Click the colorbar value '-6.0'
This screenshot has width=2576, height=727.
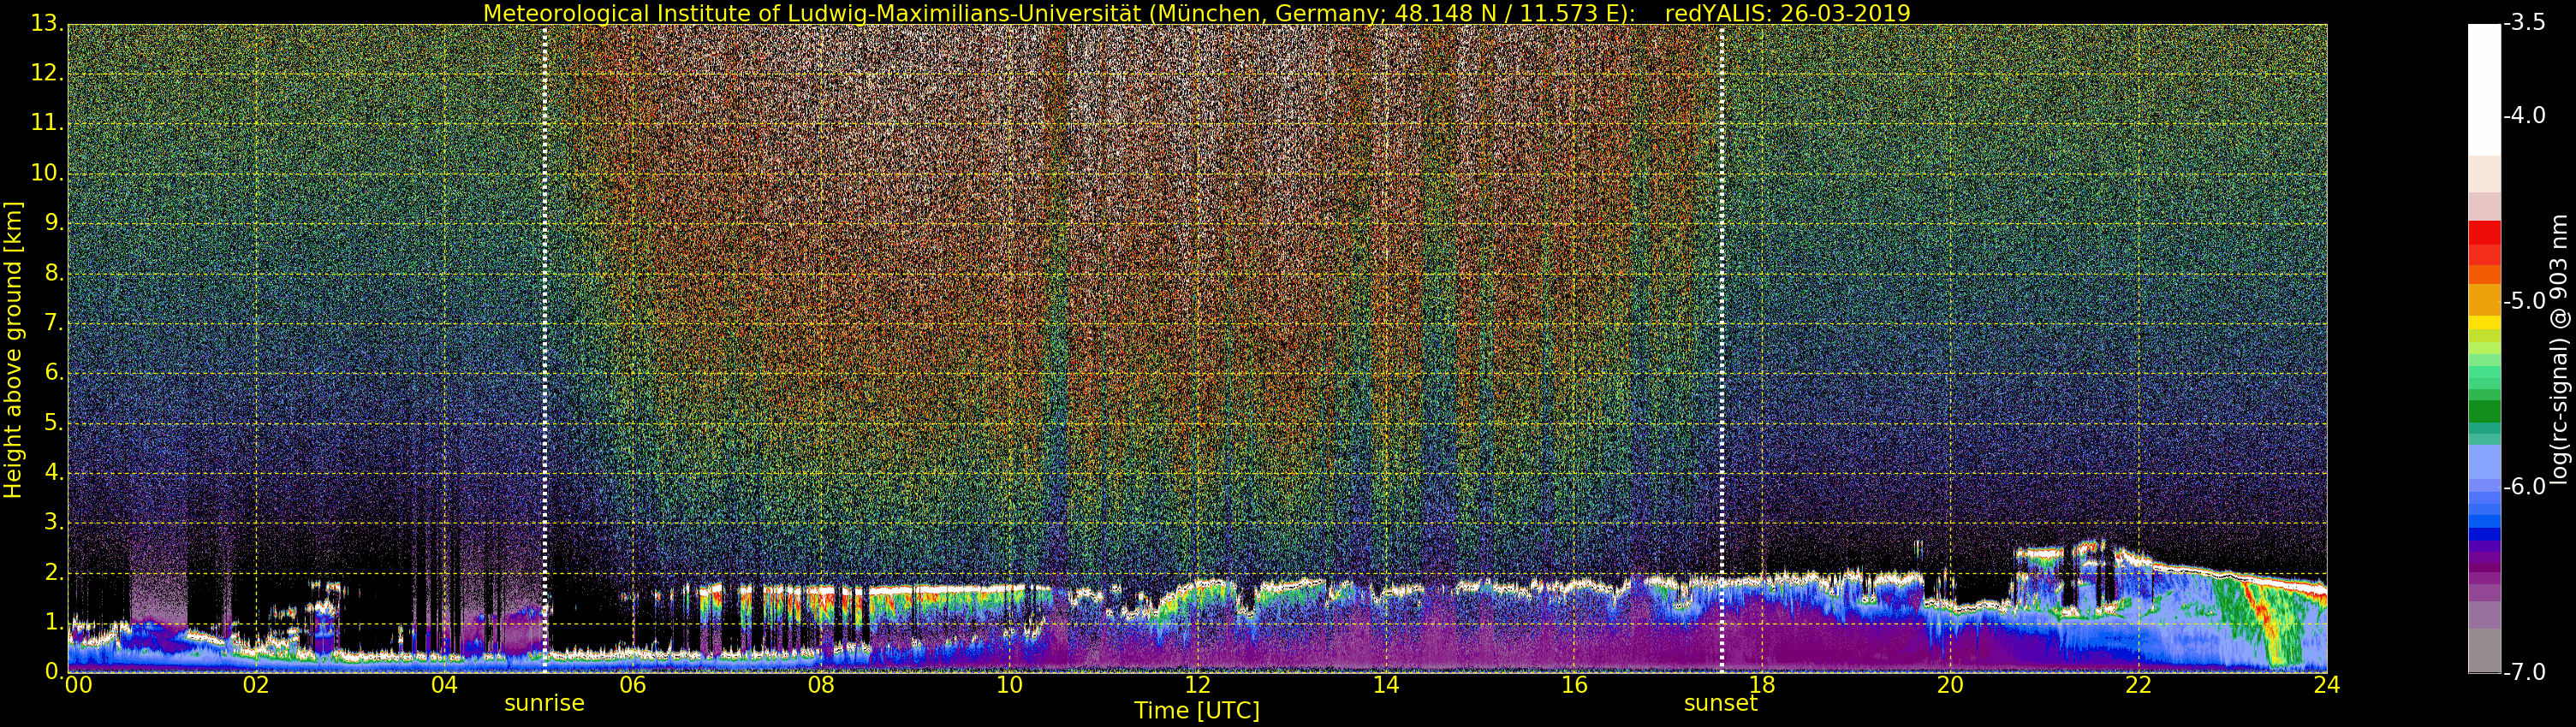2525,487
